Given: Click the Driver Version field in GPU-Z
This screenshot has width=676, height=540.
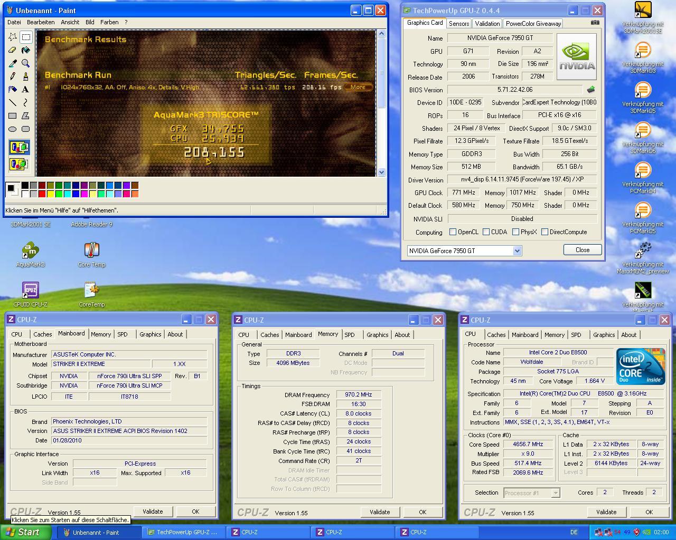Looking at the screenshot, I should tap(522, 179).
